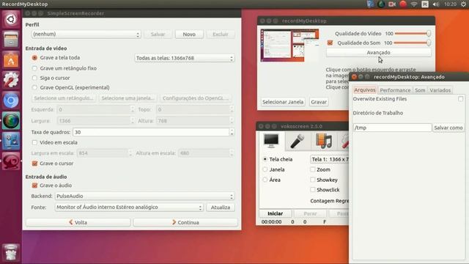The width and height of the screenshot is (469, 264).
Task: Click the 'Taxa de quadros' value field
Action: tap(151, 132)
